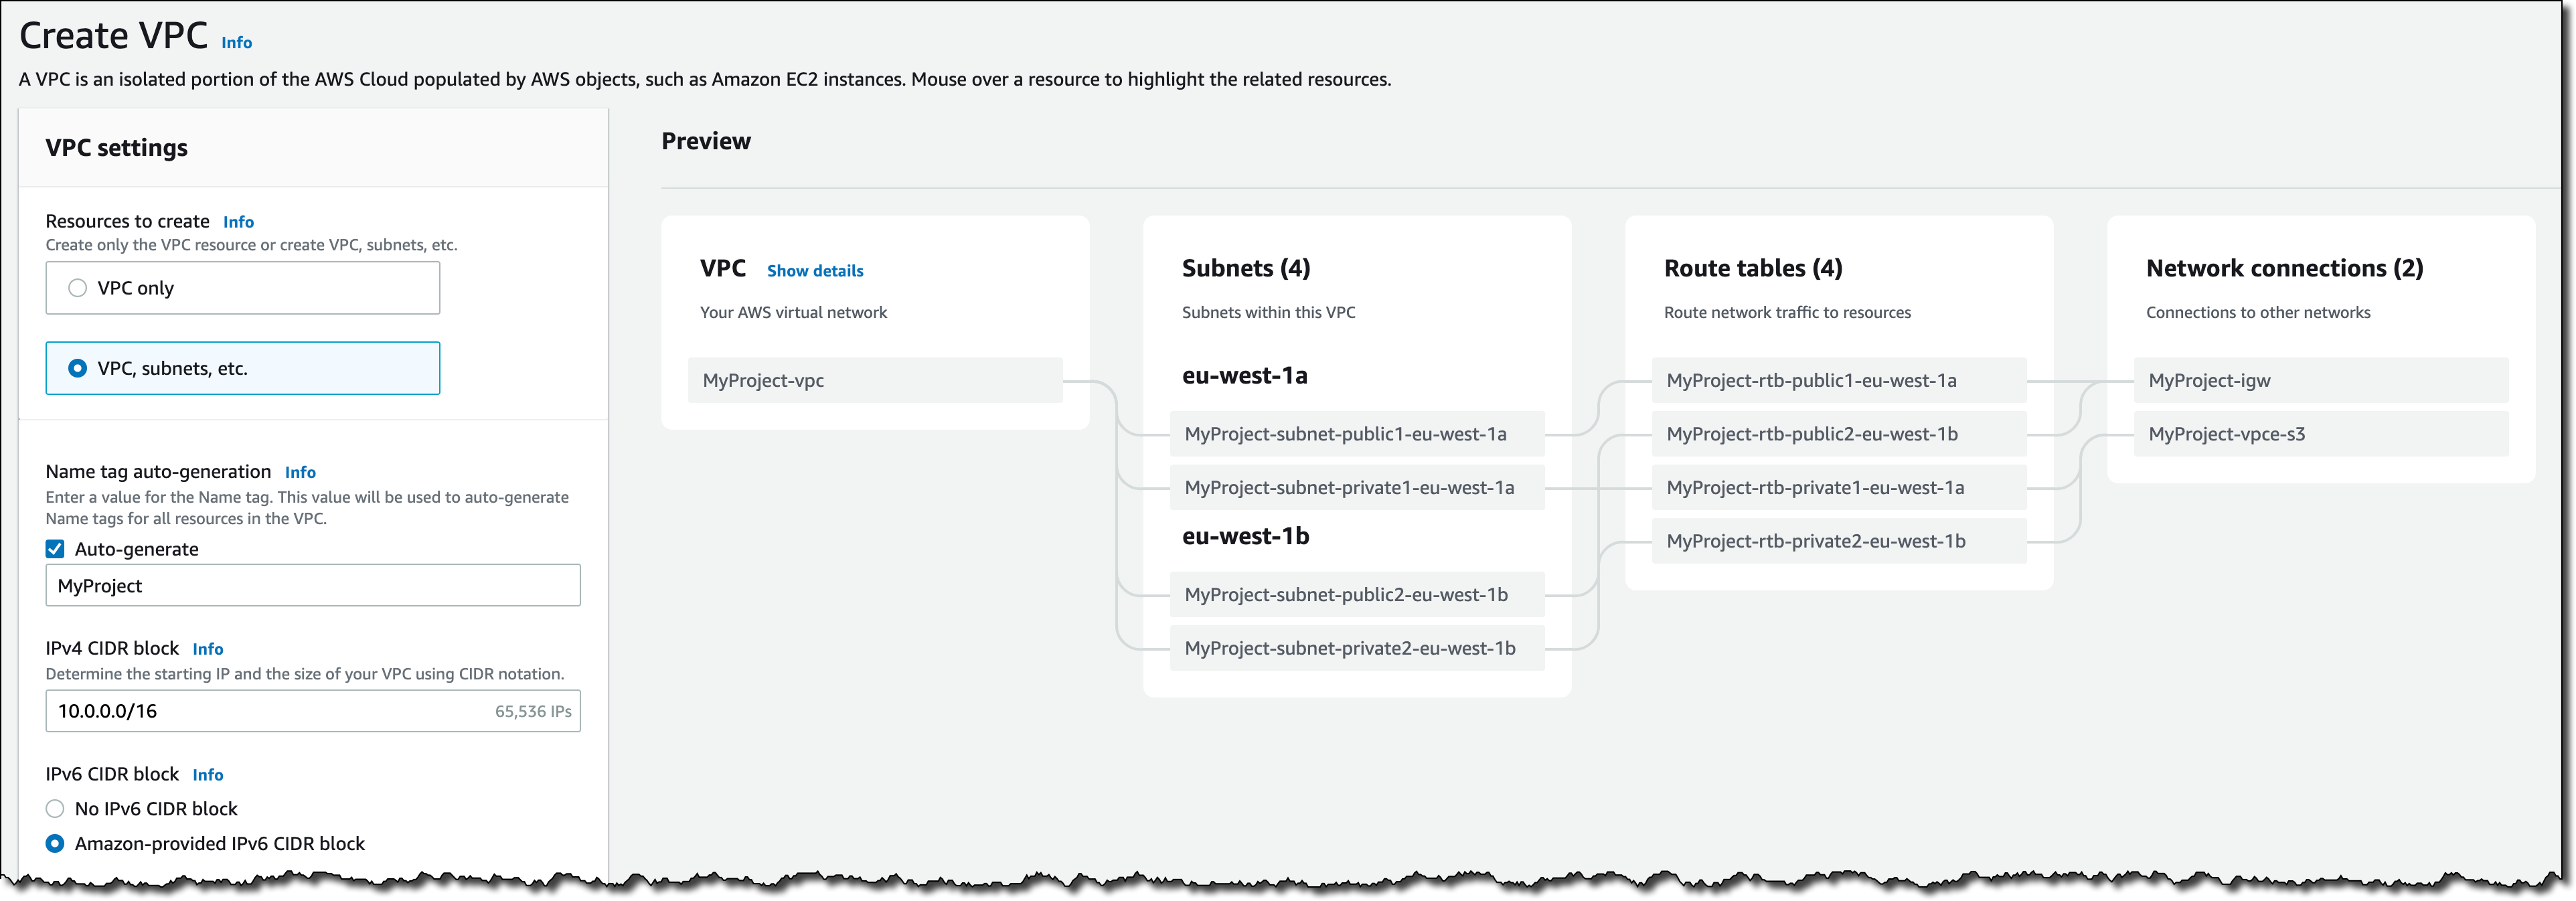This screenshot has width=2576, height=901.
Task: Click the MyProject name tag field
Action: 312,586
